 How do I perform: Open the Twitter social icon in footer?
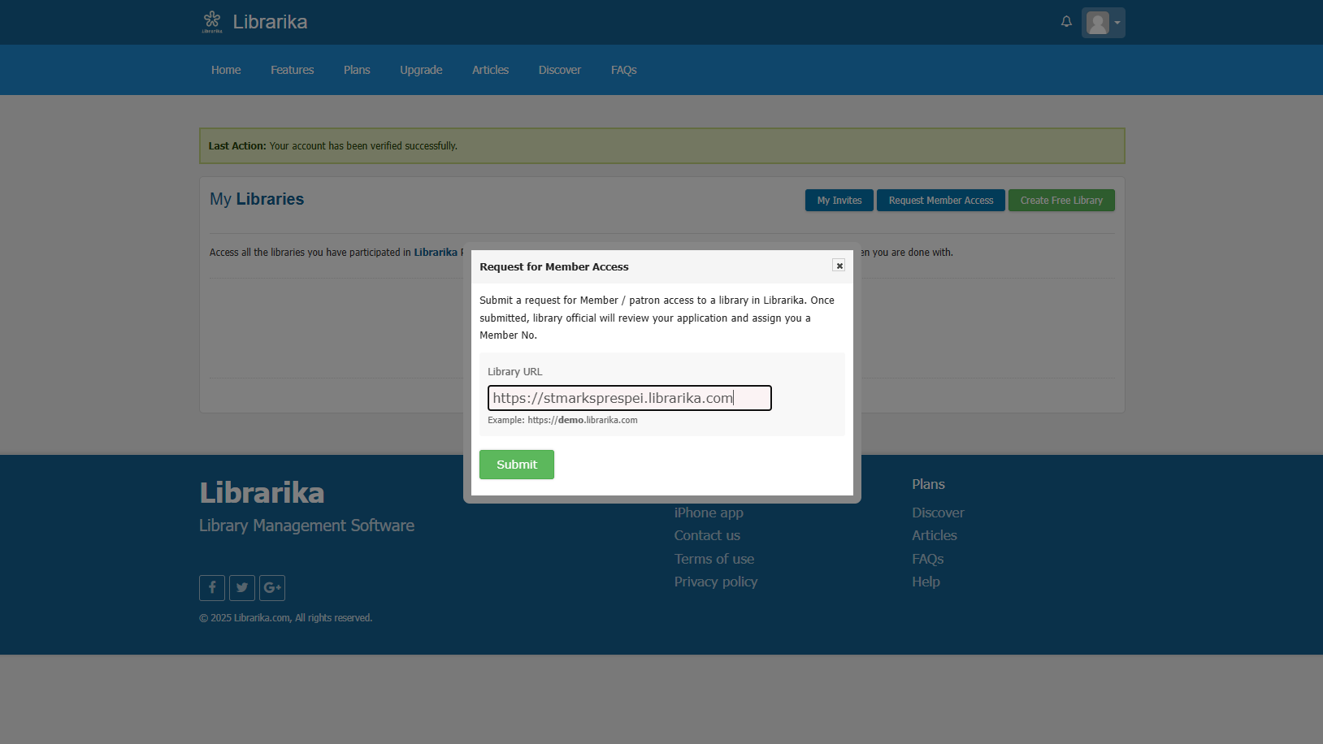point(242,587)
